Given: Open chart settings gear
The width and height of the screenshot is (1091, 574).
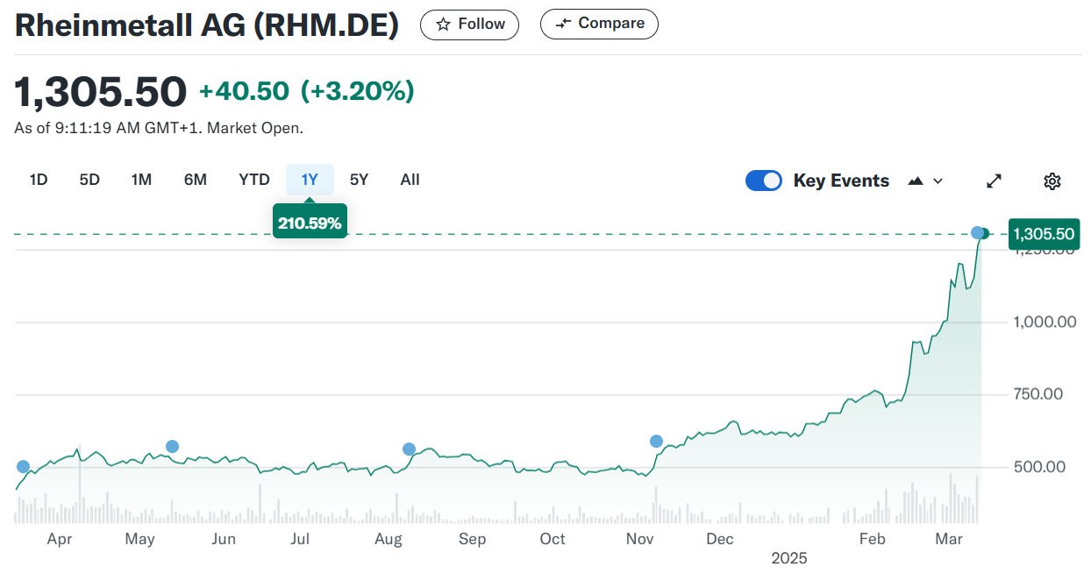Looking at the screenshot, I should click(1052, 181).
